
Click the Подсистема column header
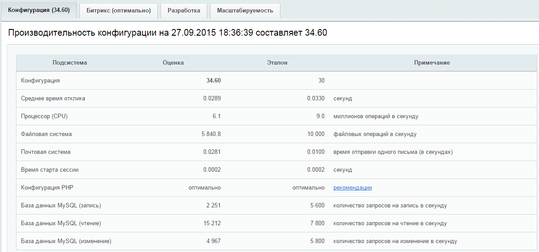click(70, 63)
